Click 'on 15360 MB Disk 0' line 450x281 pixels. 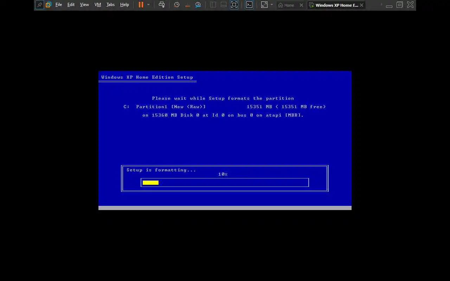(223, 115)
